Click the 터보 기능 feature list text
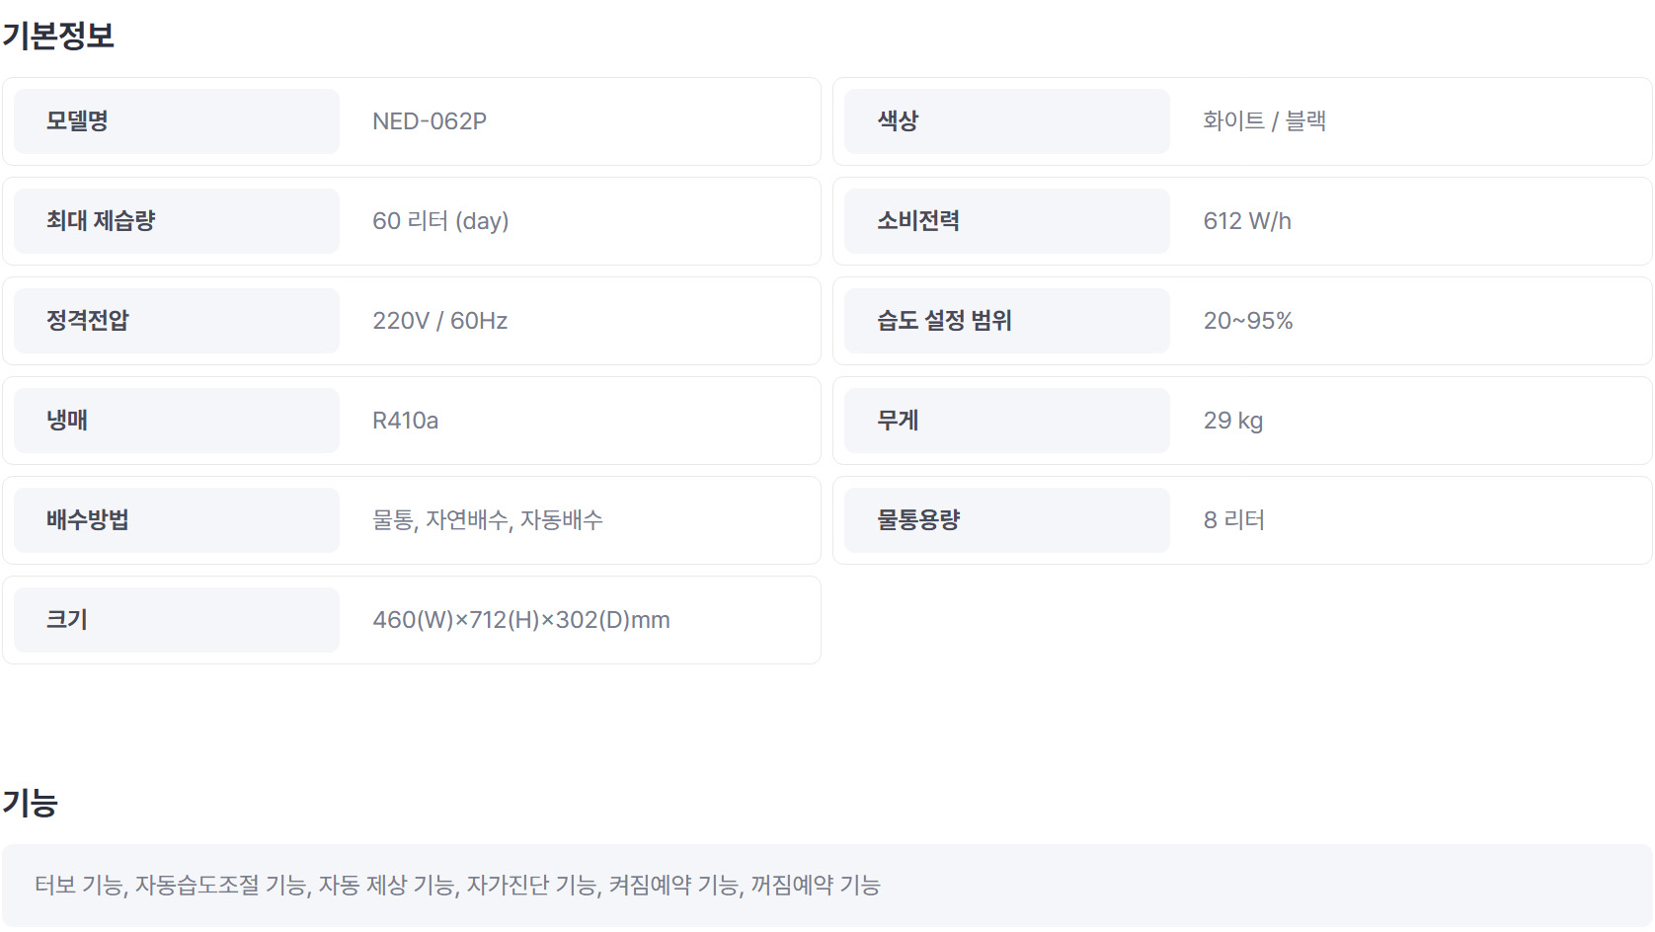Viewport: 1655px width, 932px height. (458, 886)
